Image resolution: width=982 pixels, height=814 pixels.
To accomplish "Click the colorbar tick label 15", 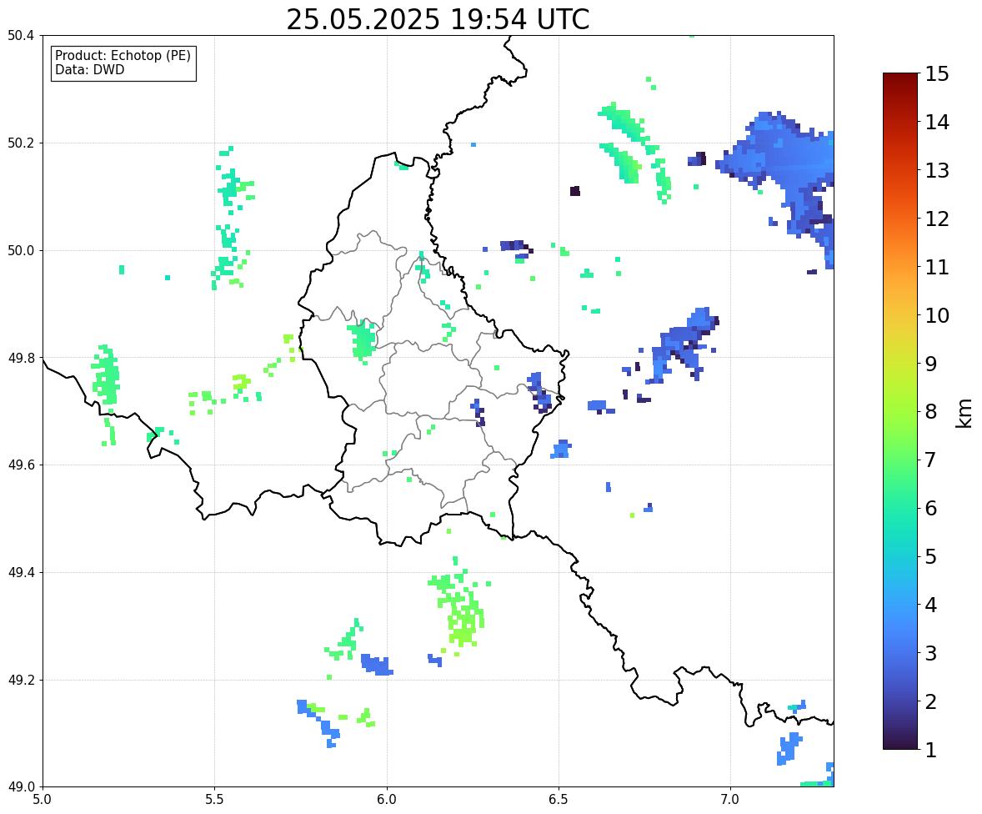I will (937, 74).
